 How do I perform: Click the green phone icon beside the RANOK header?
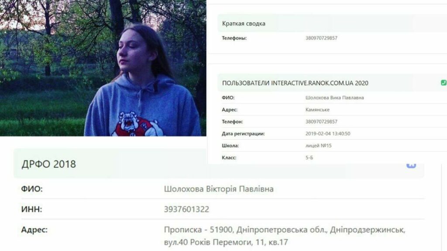(x=444, y=83)
